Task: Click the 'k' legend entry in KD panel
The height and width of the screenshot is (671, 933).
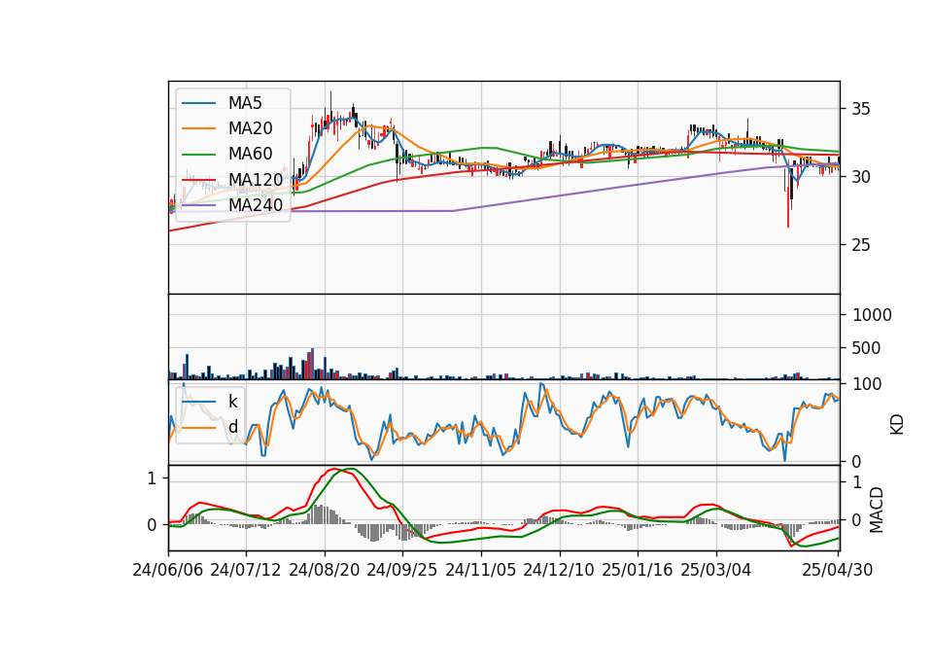Action: pyautogui.click(x=232, y=402)
